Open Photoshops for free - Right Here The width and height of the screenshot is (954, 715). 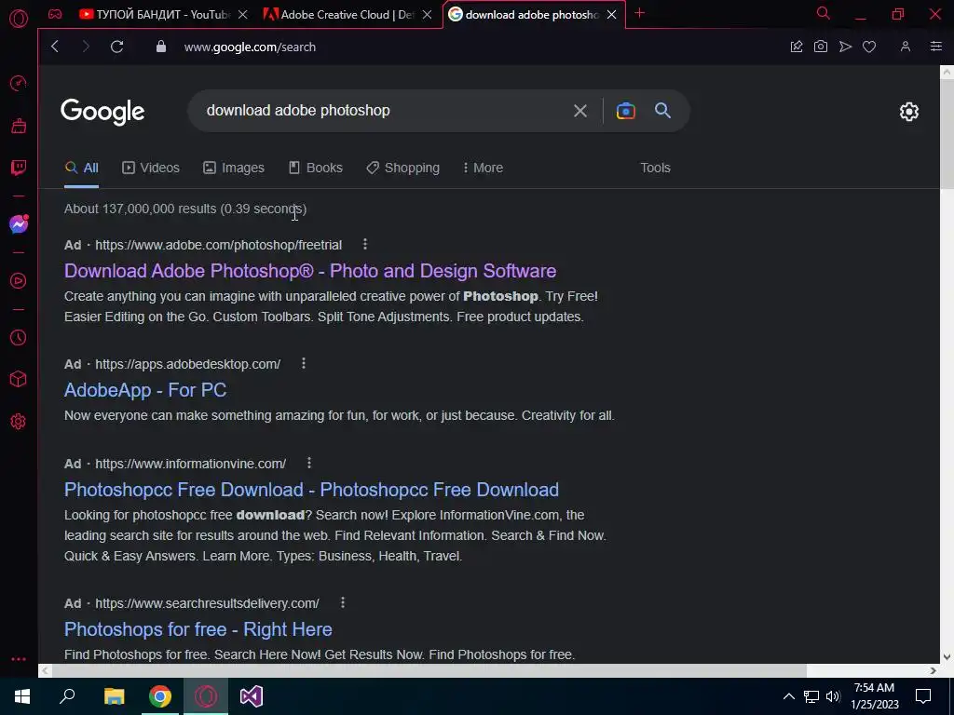coord(198,629)
